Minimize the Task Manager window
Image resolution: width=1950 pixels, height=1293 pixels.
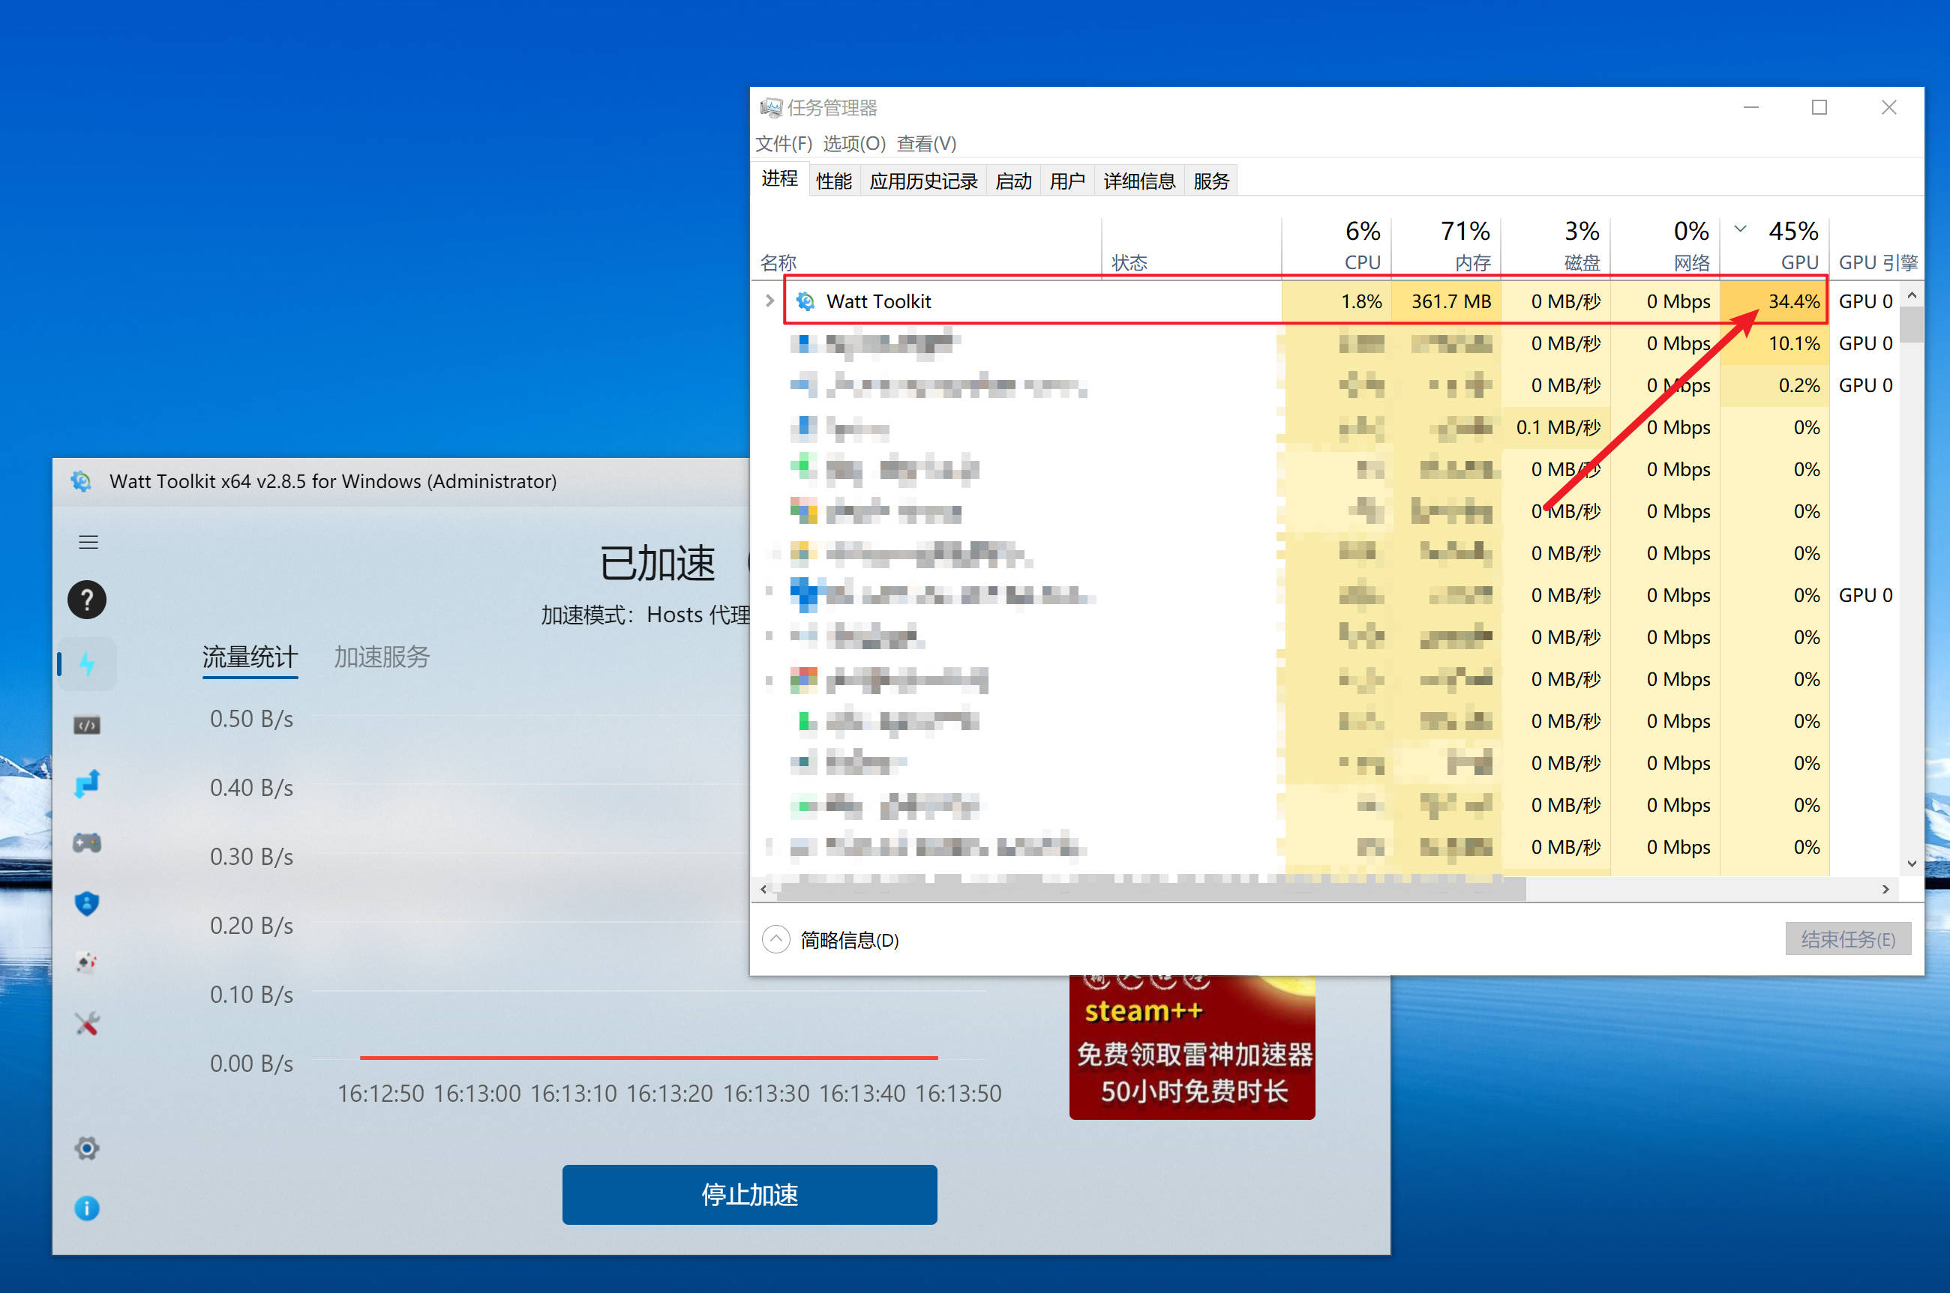coord(1750,107)
